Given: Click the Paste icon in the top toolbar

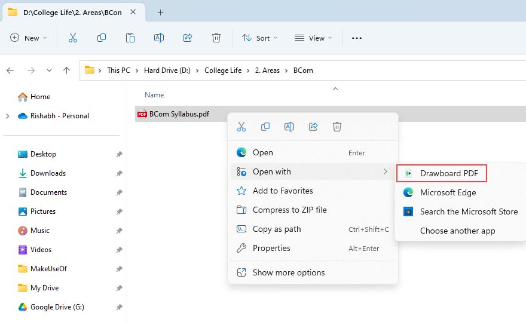Looking at the screenshot, I should (130, 38).
